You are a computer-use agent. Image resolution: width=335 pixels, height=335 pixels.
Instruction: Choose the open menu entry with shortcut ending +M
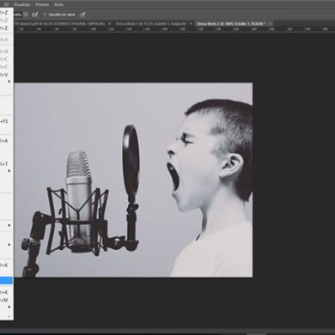7,300
